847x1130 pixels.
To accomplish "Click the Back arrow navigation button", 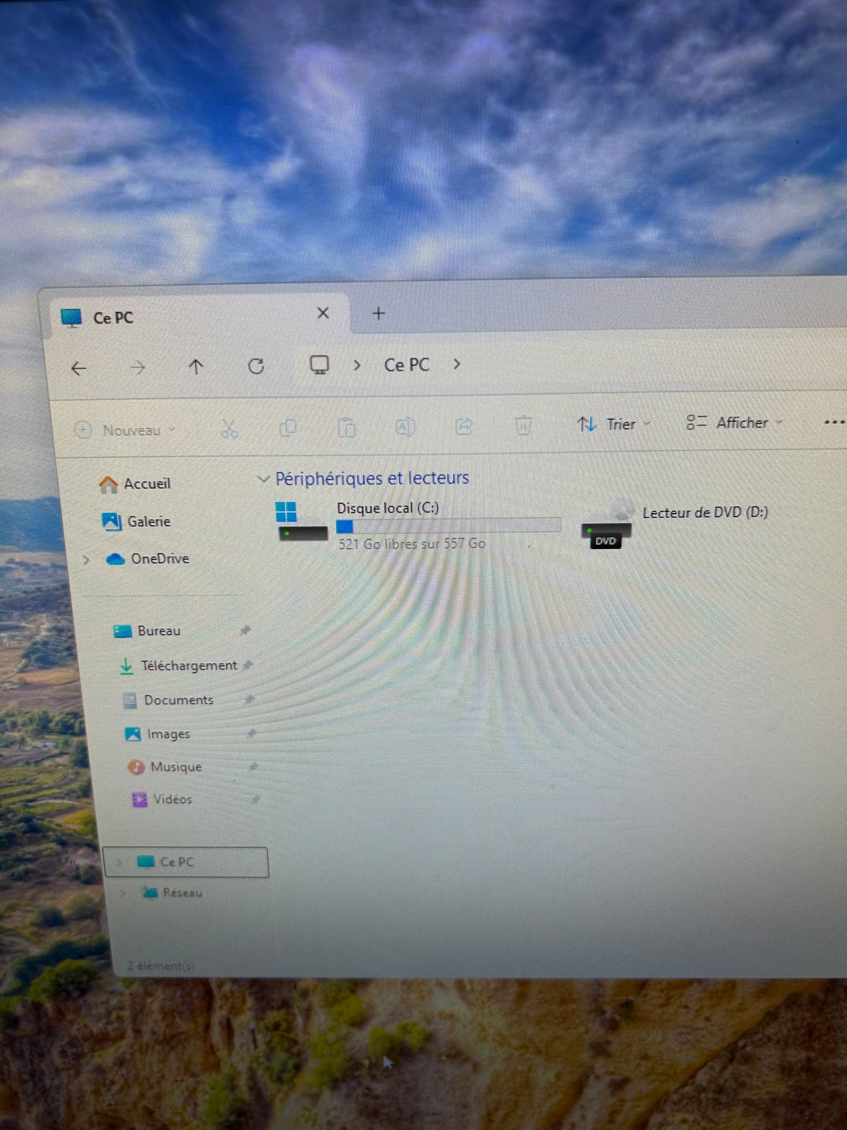I will pos(79,368).
